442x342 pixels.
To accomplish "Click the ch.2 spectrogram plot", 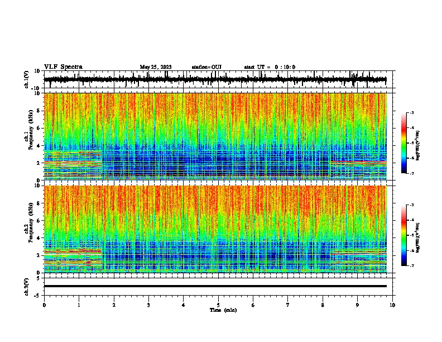I will [215, 229].
